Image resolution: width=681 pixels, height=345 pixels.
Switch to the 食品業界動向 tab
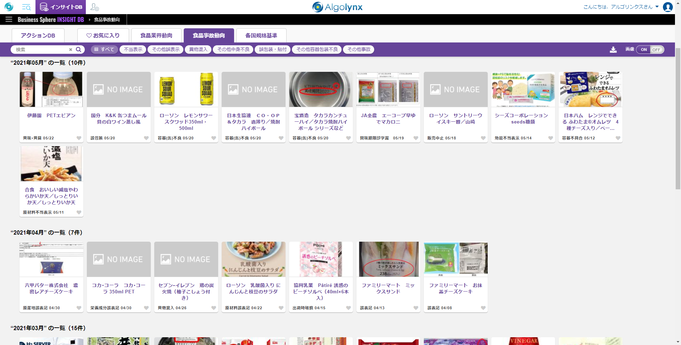coord(156,35)
